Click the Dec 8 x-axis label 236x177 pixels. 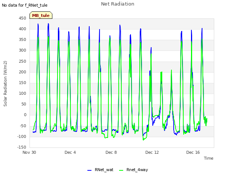point(111,152)
